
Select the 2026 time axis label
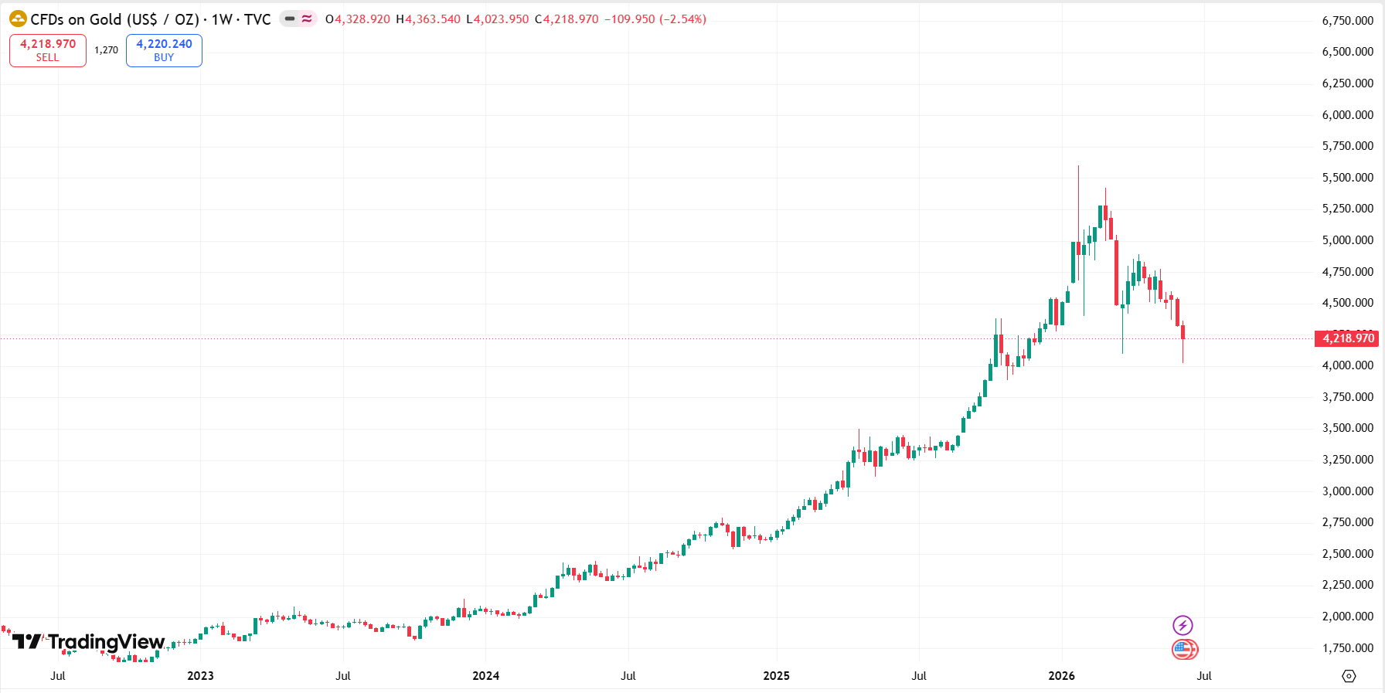pos(1061,675)
